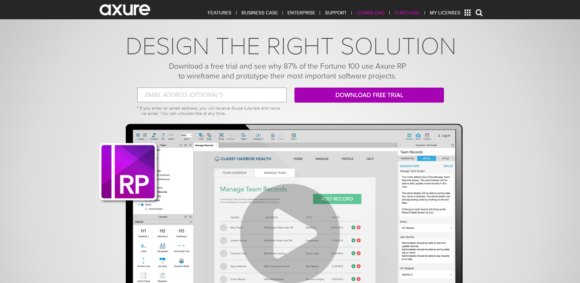Click the Libraries panel search icon

point(190,217)
